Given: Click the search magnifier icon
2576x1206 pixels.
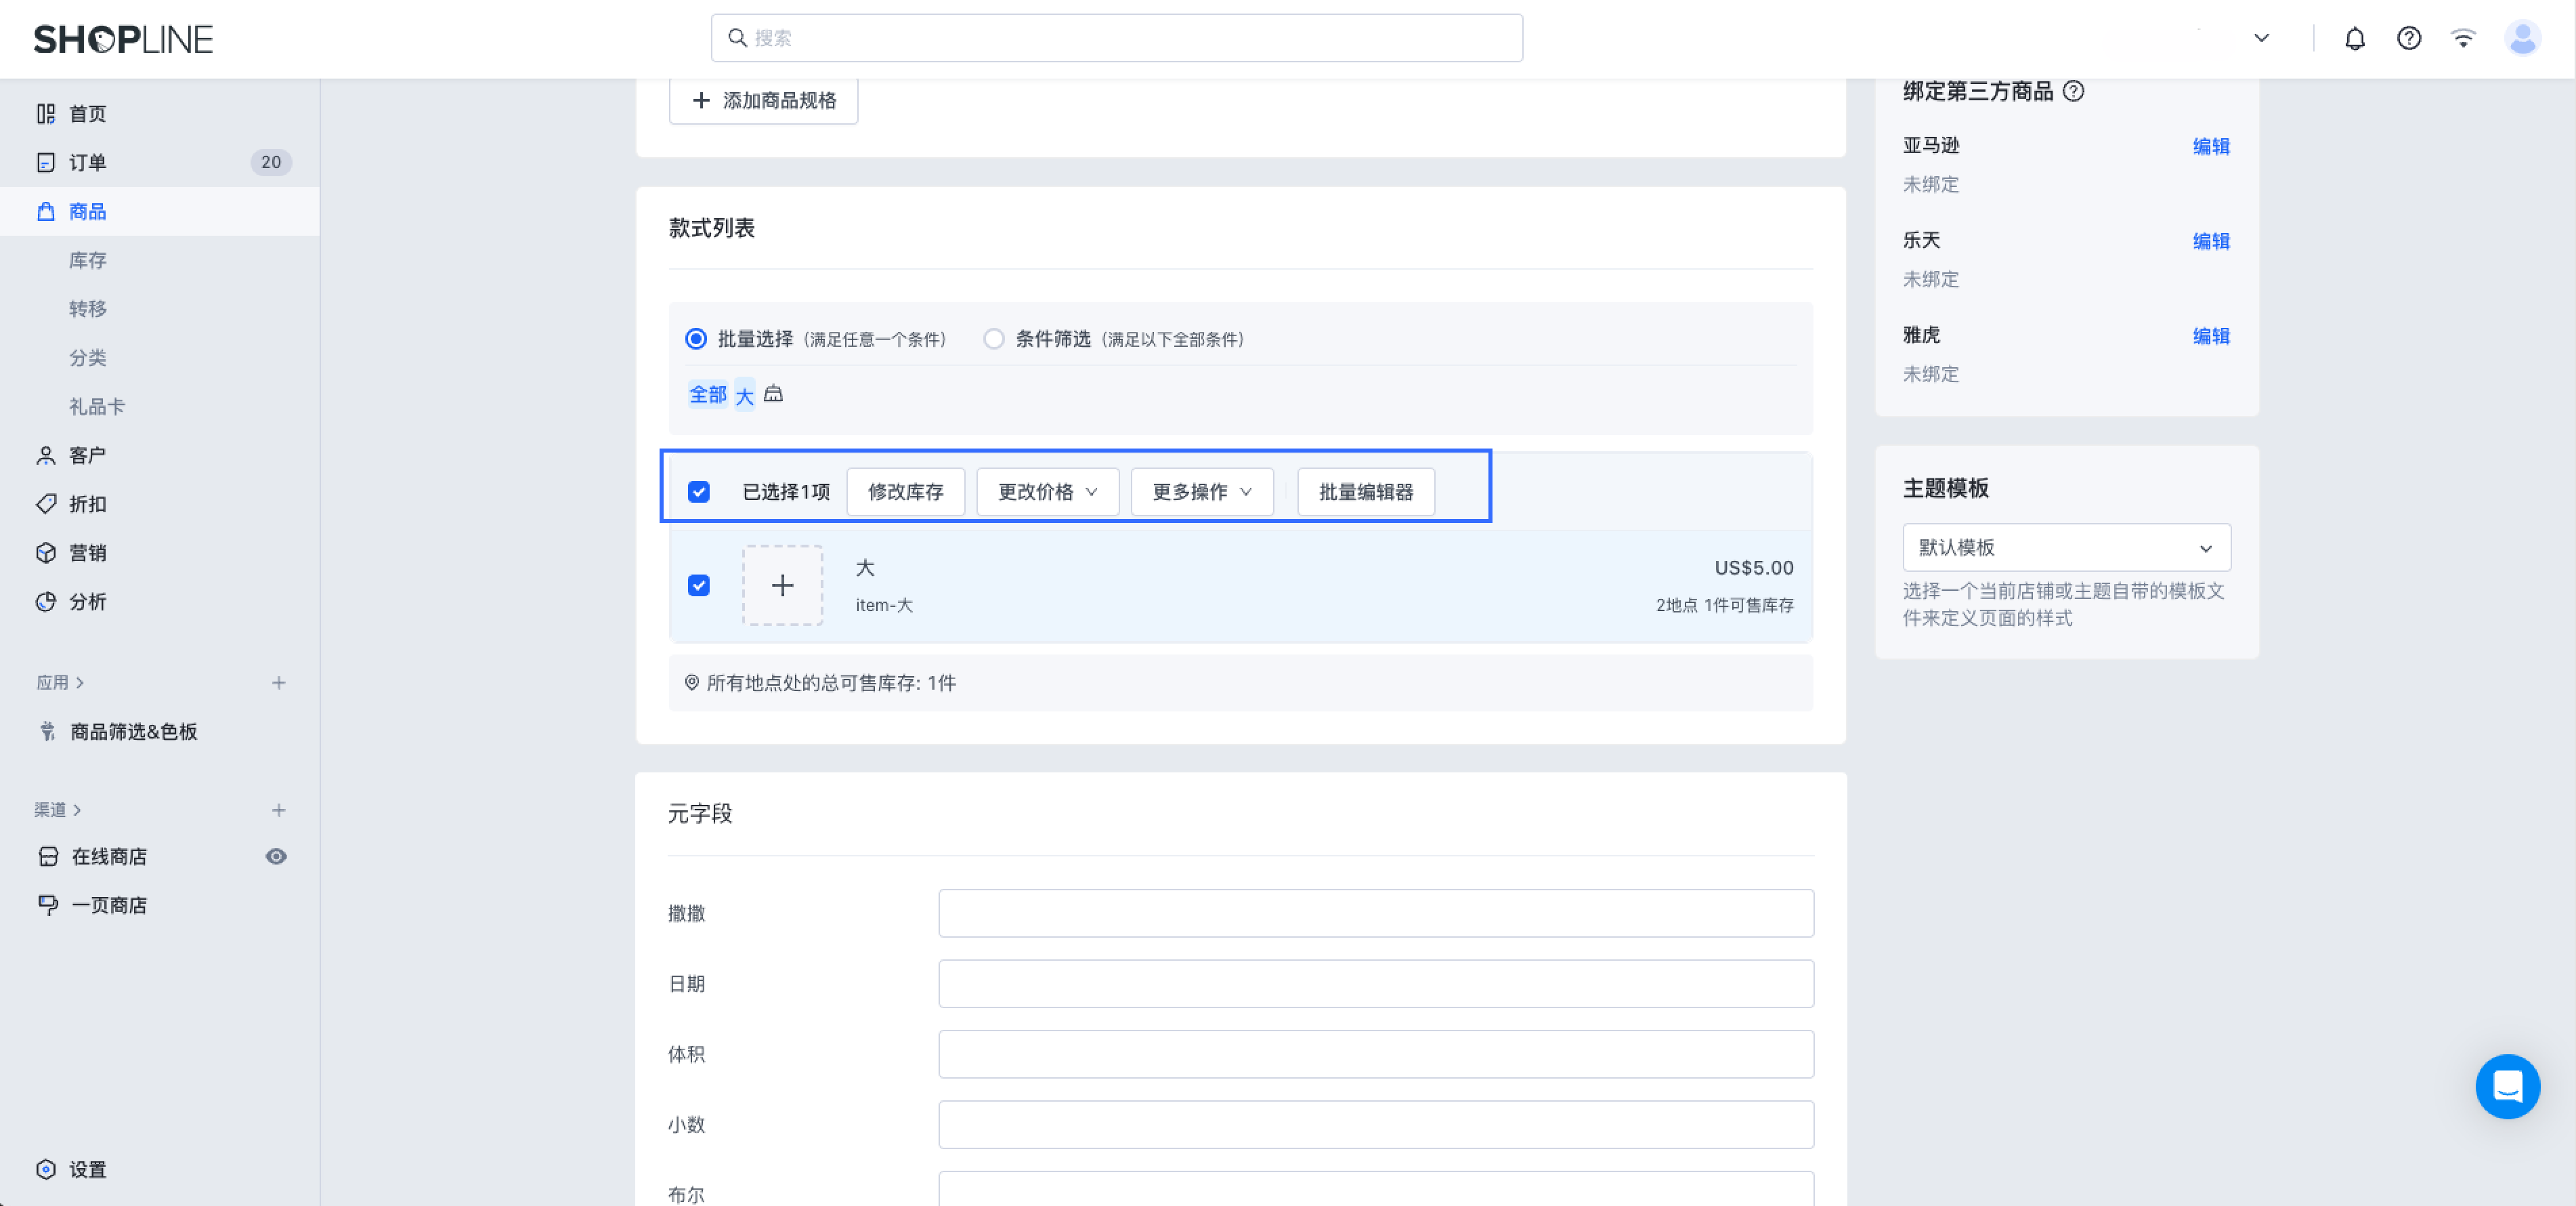Looking at the screenshot, I should tap(737, 38).
